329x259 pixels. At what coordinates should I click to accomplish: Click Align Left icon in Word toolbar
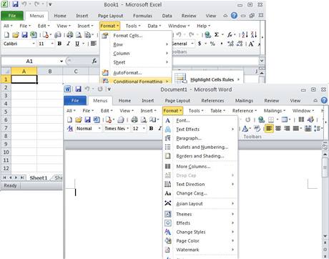[269, 128]
